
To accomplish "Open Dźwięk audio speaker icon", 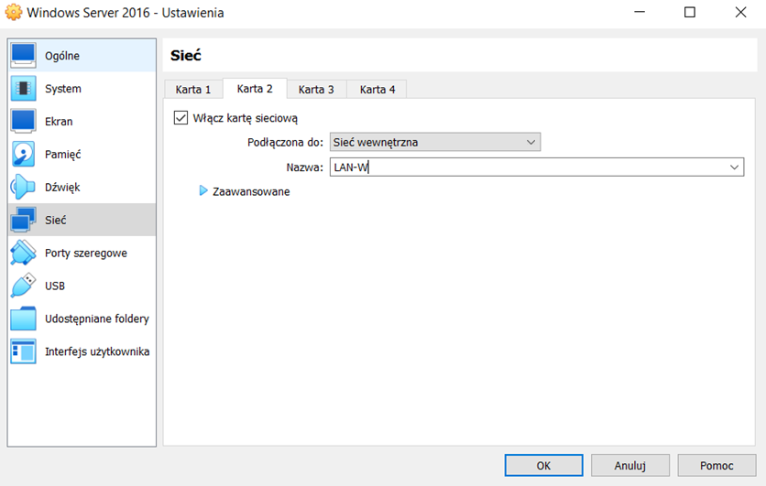I will click(x=23, y=188).
